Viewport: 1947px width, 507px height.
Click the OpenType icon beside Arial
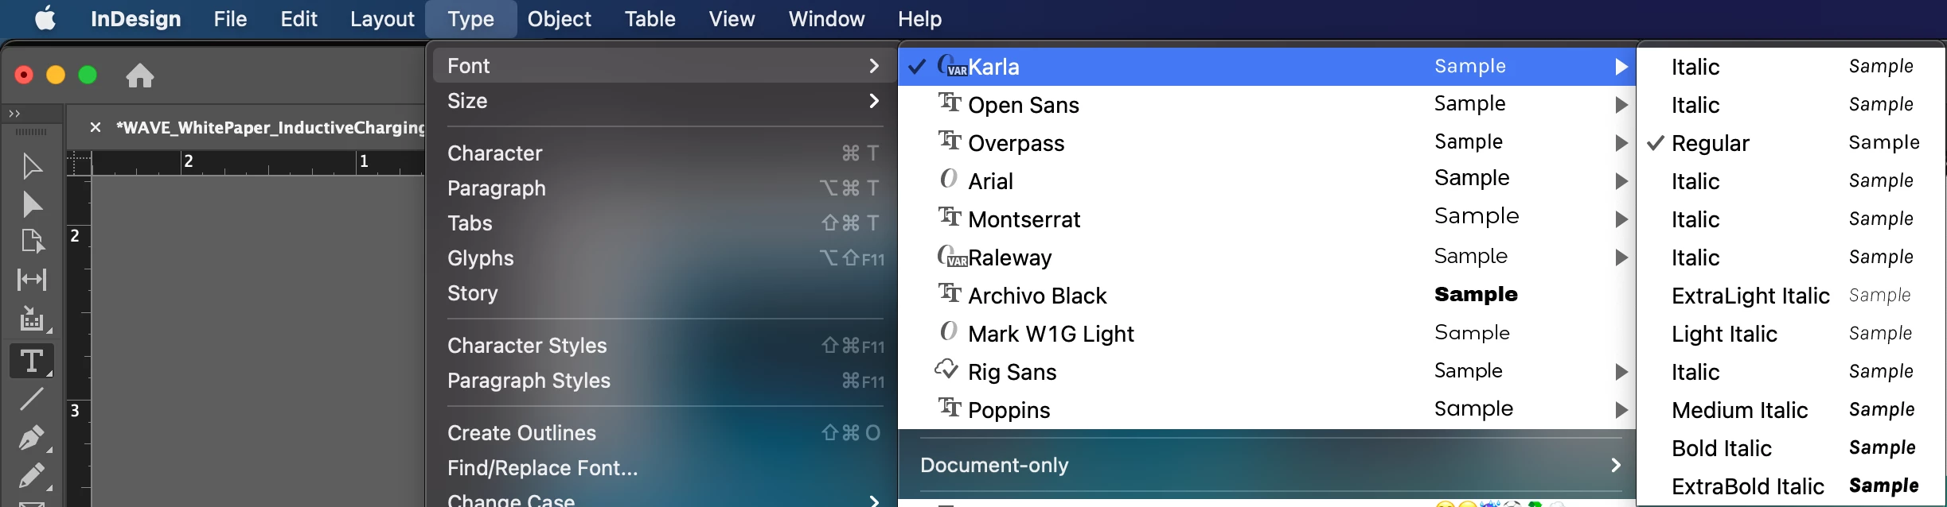point(948,179)
